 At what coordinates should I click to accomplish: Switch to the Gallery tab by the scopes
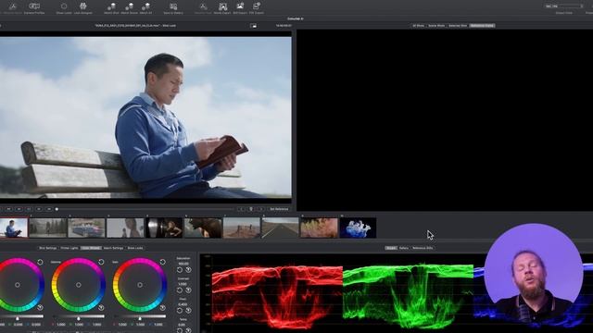[404, 248]
